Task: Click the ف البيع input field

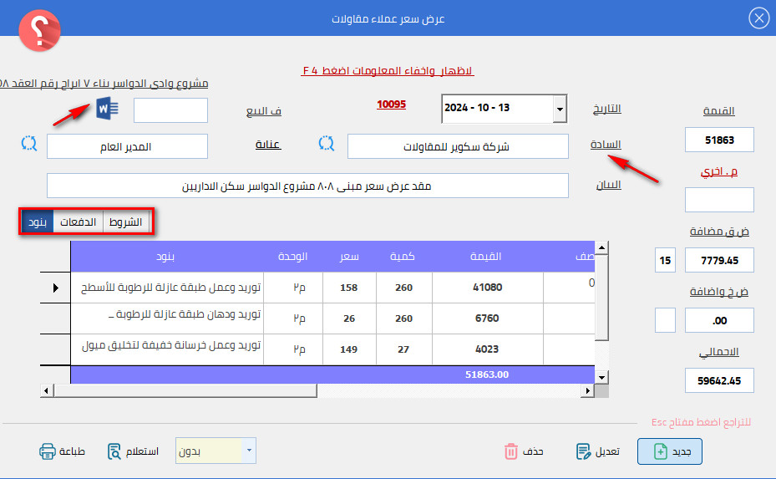Action: pyautogui.click(x=170, y=110)
